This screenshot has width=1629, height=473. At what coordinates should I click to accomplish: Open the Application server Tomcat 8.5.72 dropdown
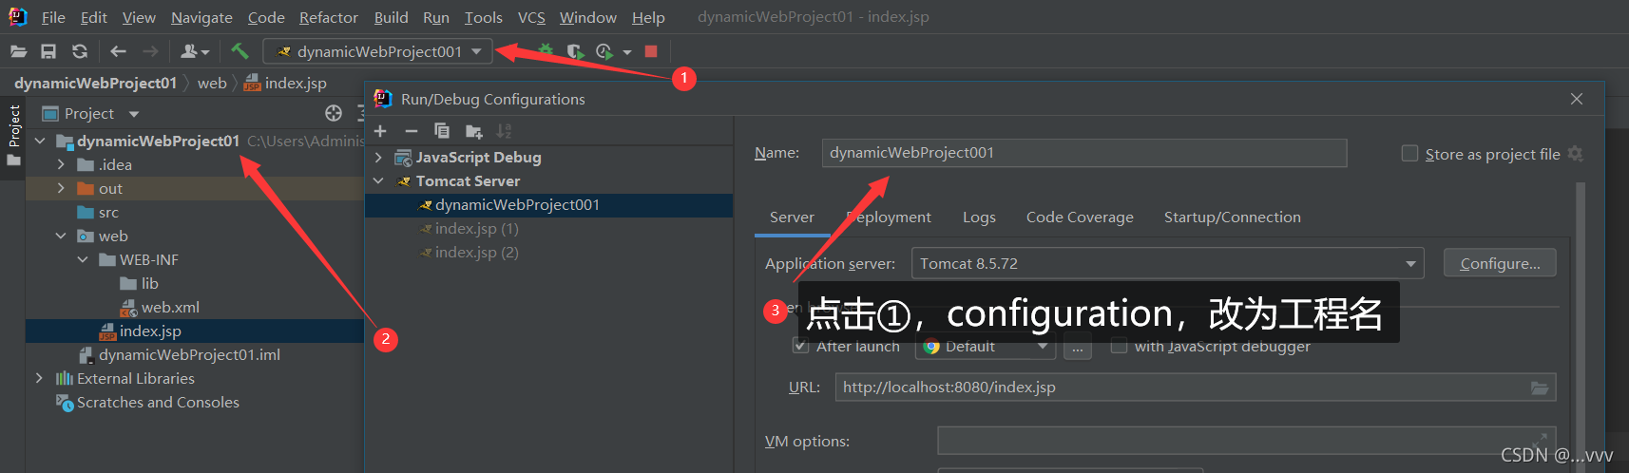click(x=1167, y=263)
